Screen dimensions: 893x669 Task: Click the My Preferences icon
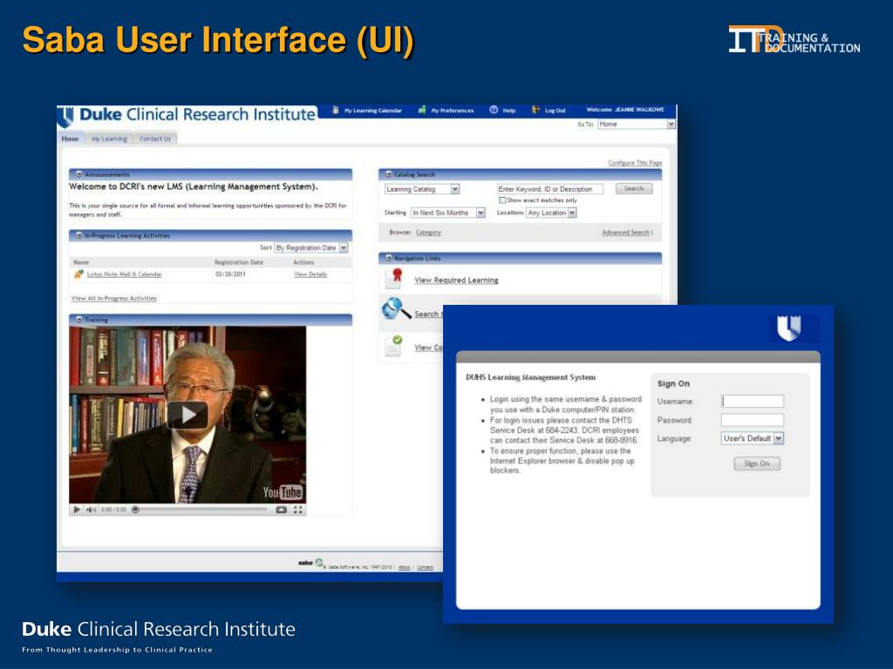pos(422,110)
